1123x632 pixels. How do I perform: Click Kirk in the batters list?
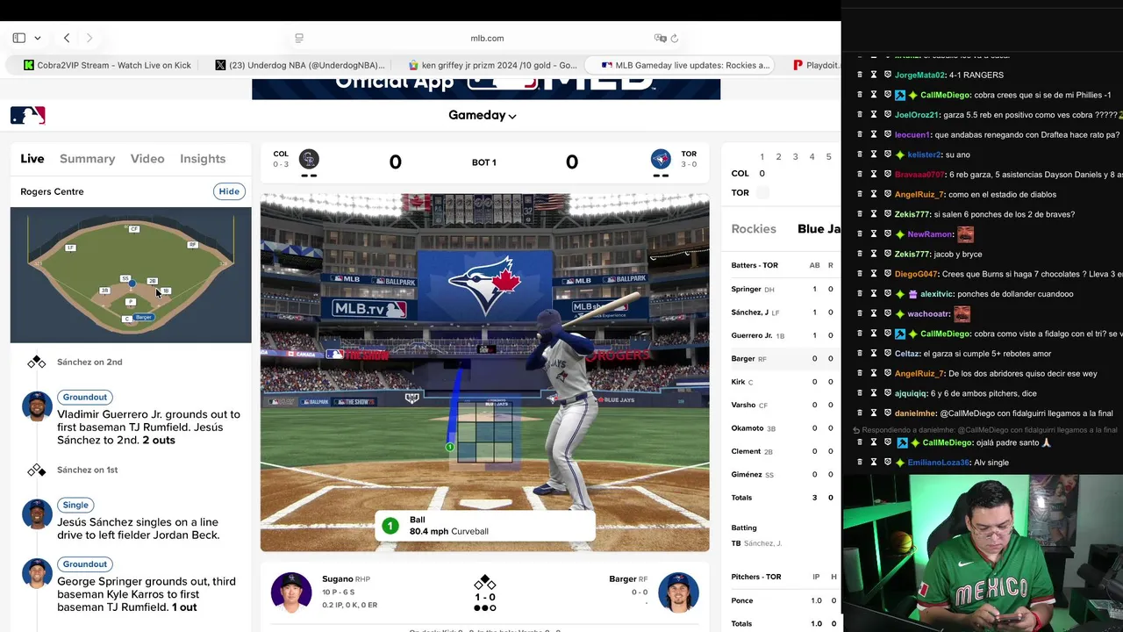click(738, 382)
